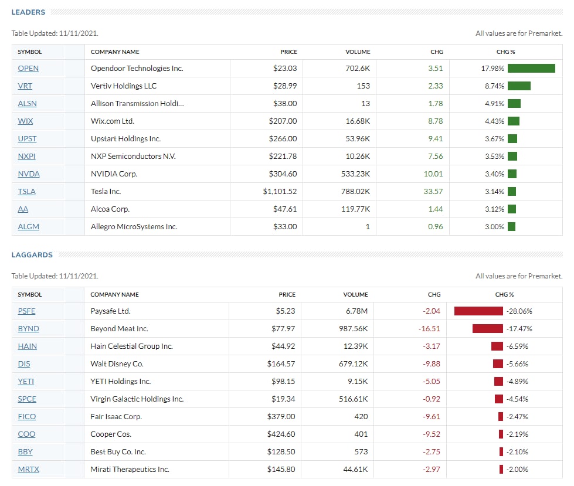Open the OPEN ticker symbol link
Image resolution: width=574 pixels, height=486 pixels.
(x=28, y=69)
